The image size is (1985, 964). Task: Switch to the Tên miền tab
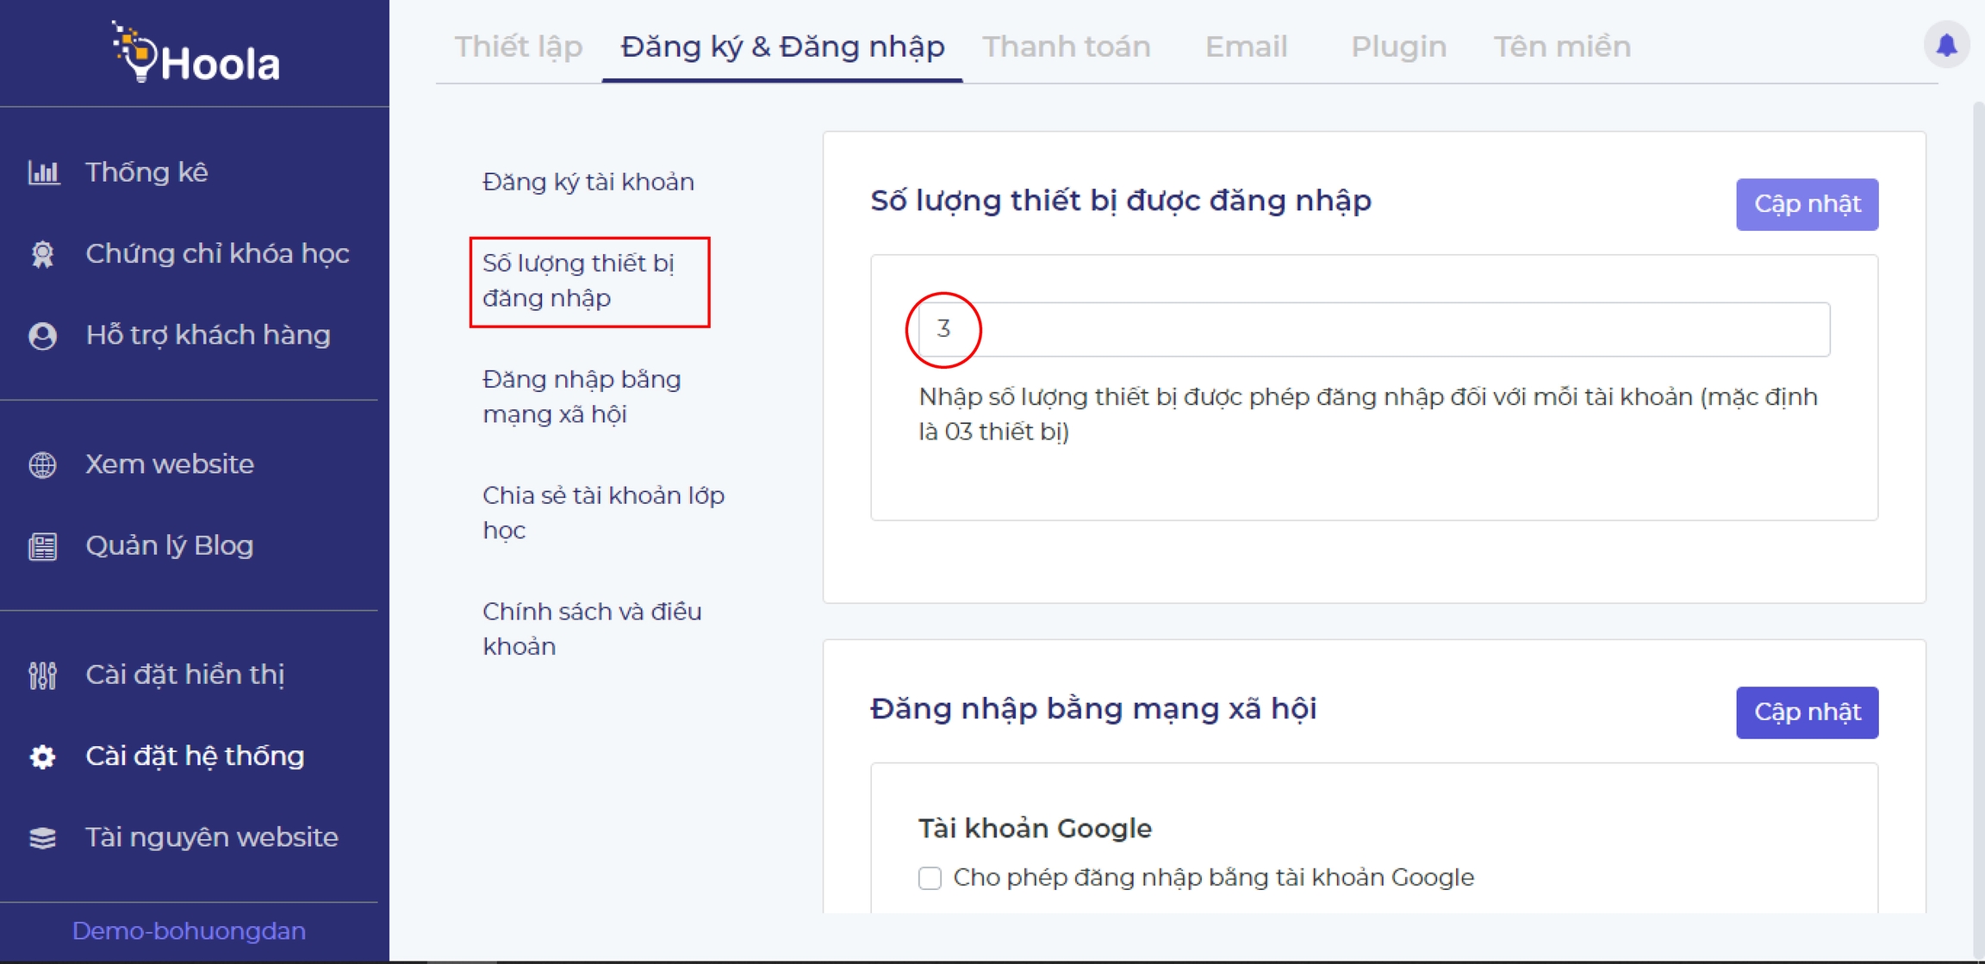1562,47
